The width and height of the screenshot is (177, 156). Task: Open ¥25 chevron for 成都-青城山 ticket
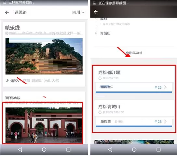tap(165, 122)
